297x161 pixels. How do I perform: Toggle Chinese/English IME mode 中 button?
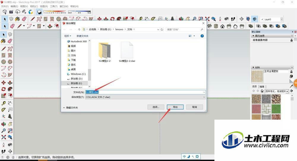[184, 157]
